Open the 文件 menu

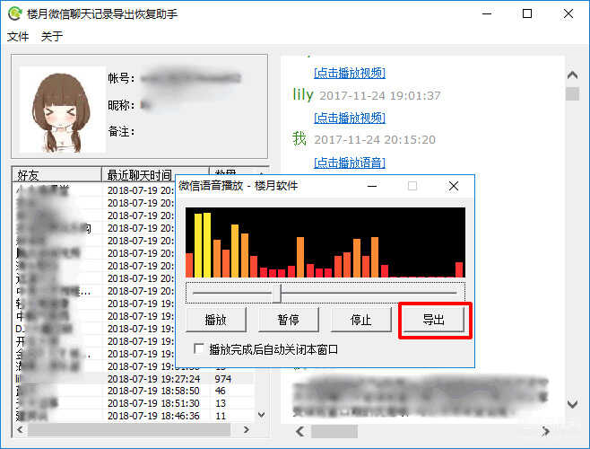18,37
